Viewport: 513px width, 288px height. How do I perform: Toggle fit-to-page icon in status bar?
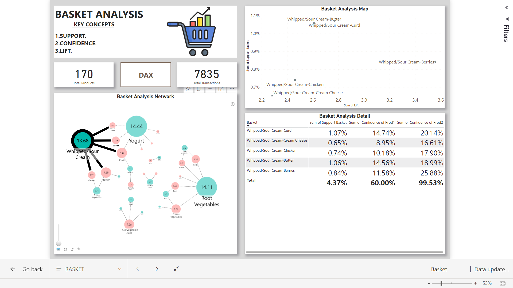click(x=502, y=283)
